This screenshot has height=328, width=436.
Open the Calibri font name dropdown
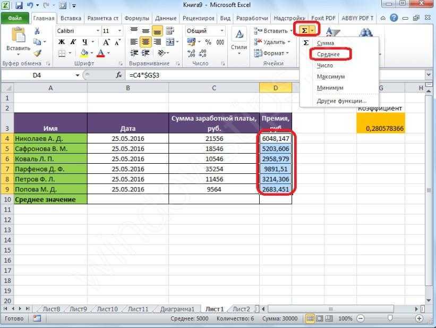tap(97, 31)
